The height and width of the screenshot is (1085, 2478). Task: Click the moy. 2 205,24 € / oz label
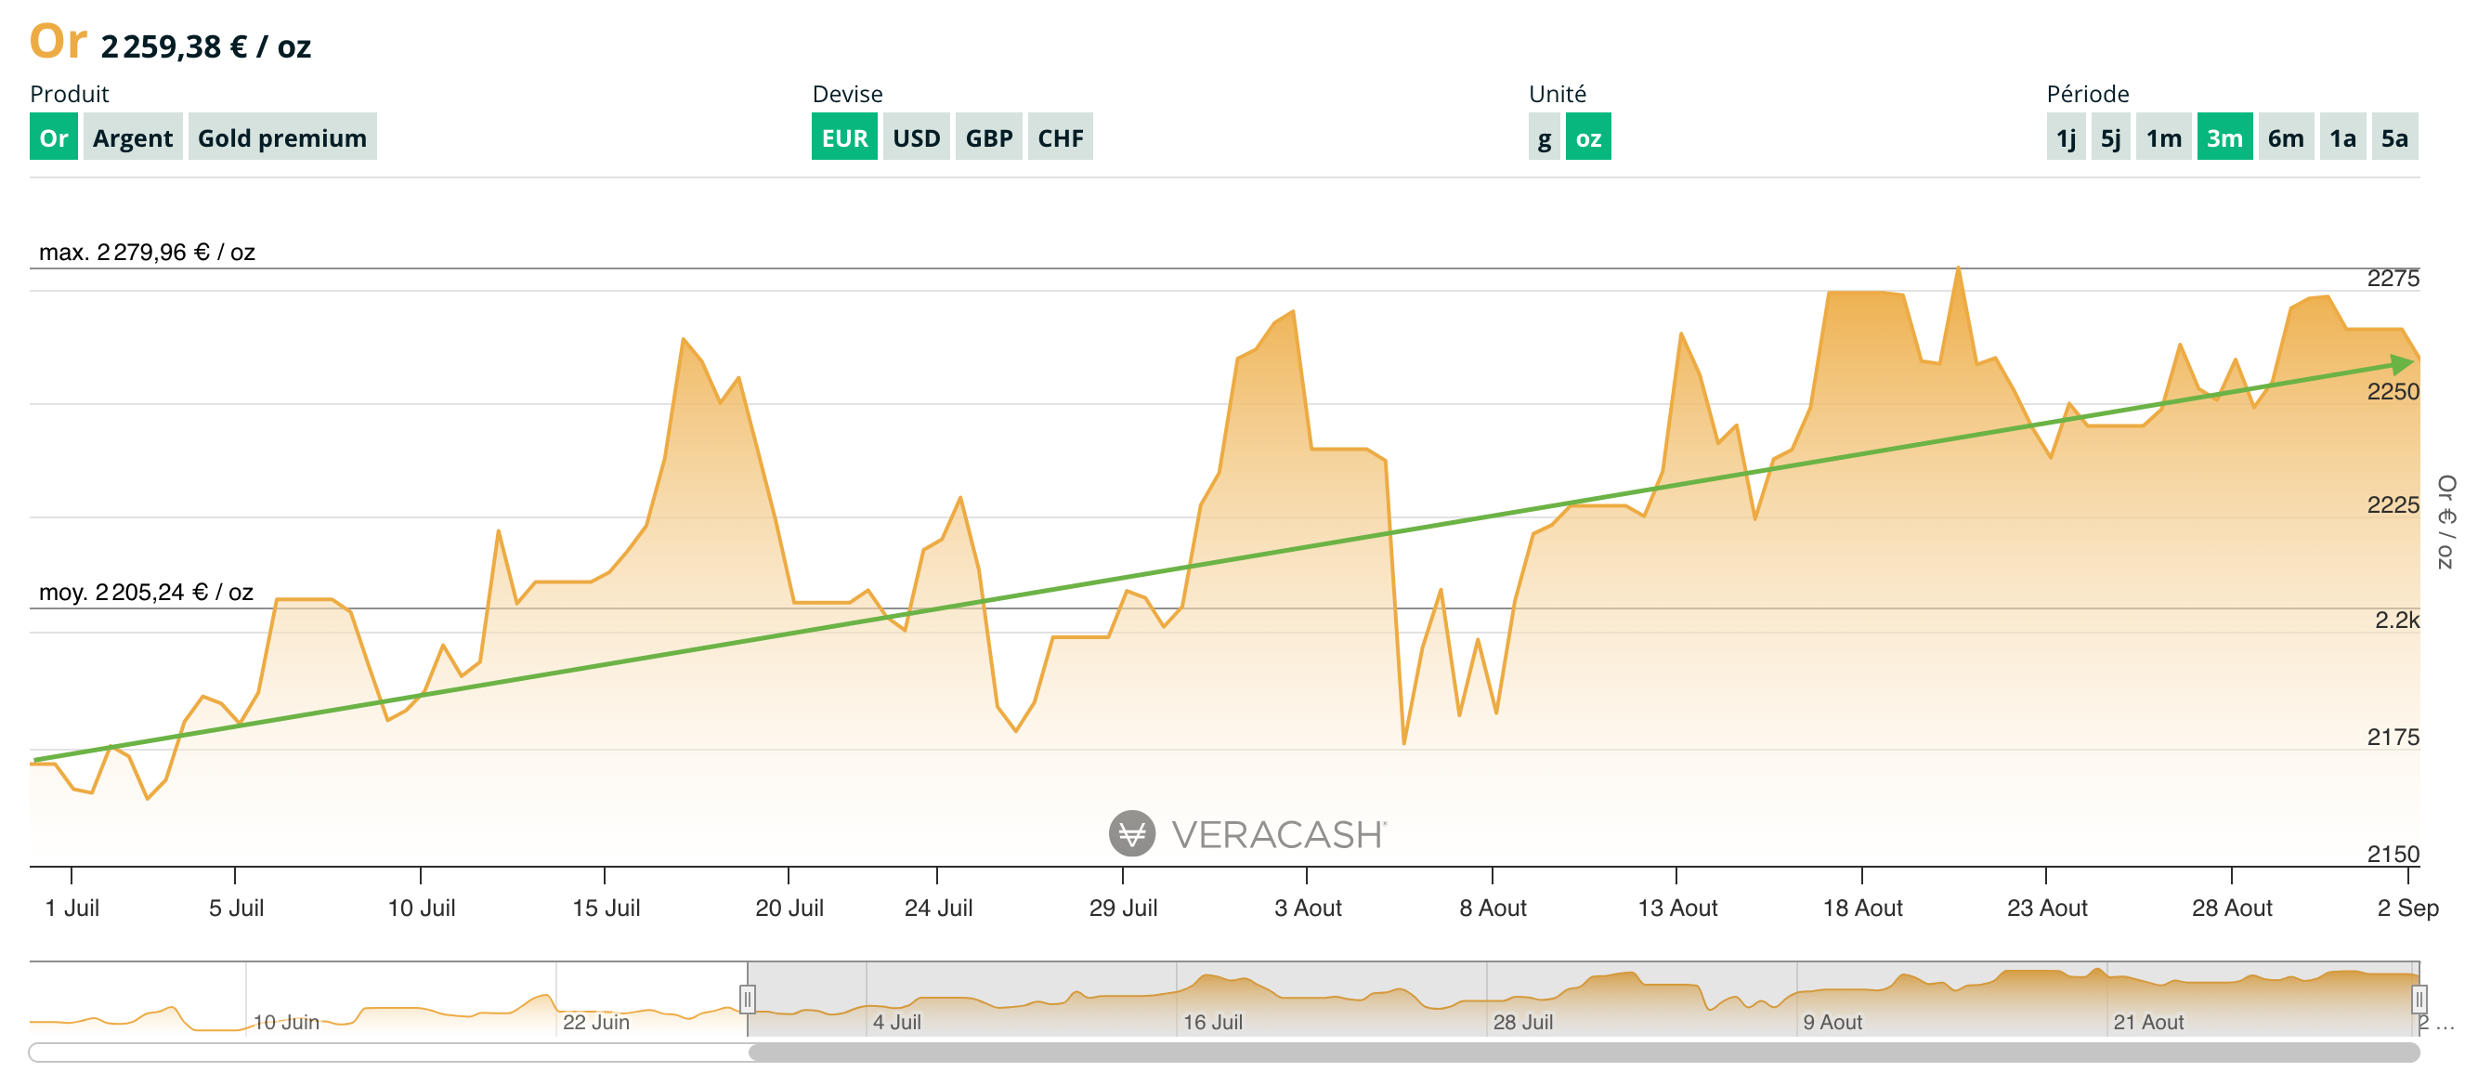point(146,592)
